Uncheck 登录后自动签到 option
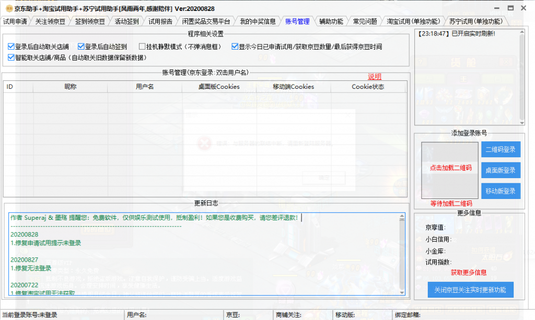535x320 pixels. [x=81, y=46]
